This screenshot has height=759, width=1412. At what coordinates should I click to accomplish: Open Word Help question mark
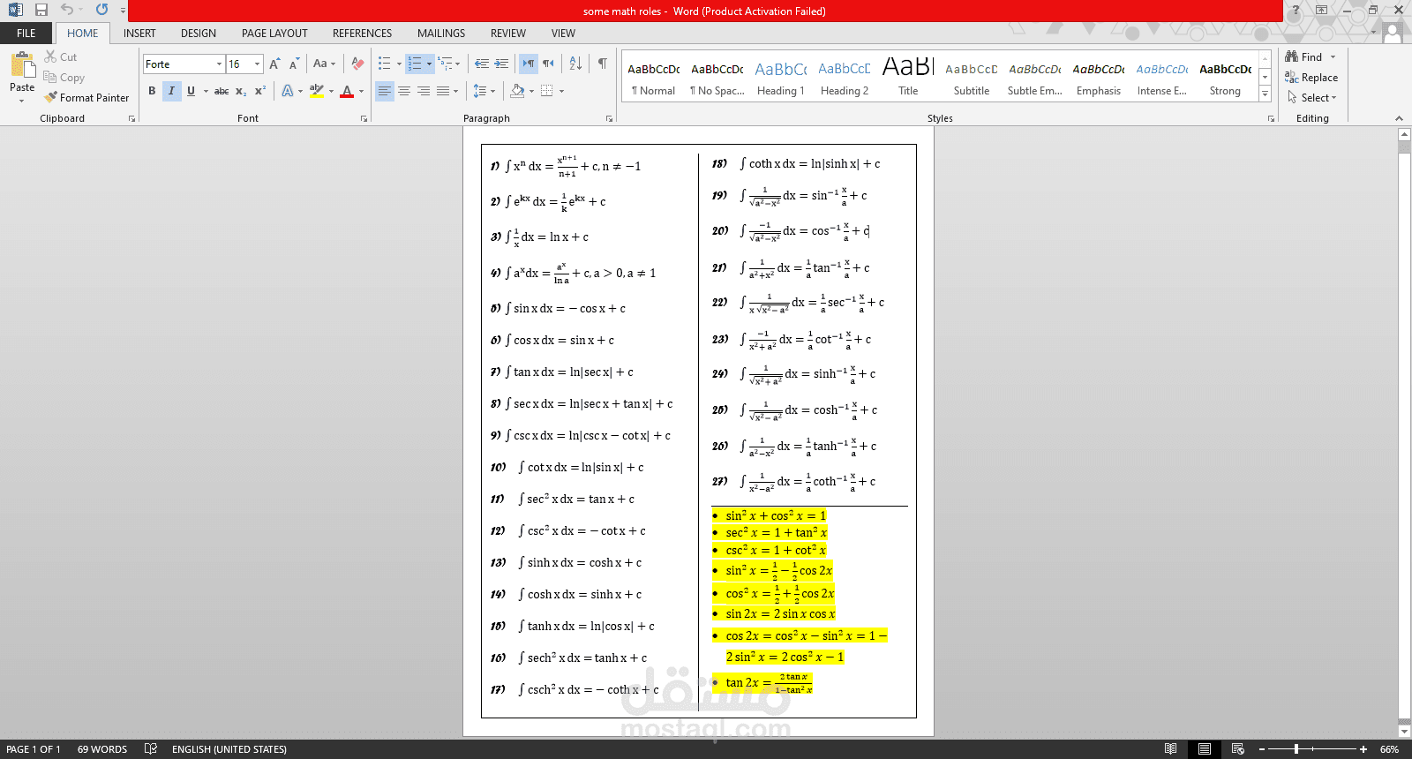click(x=1296, y=10)
